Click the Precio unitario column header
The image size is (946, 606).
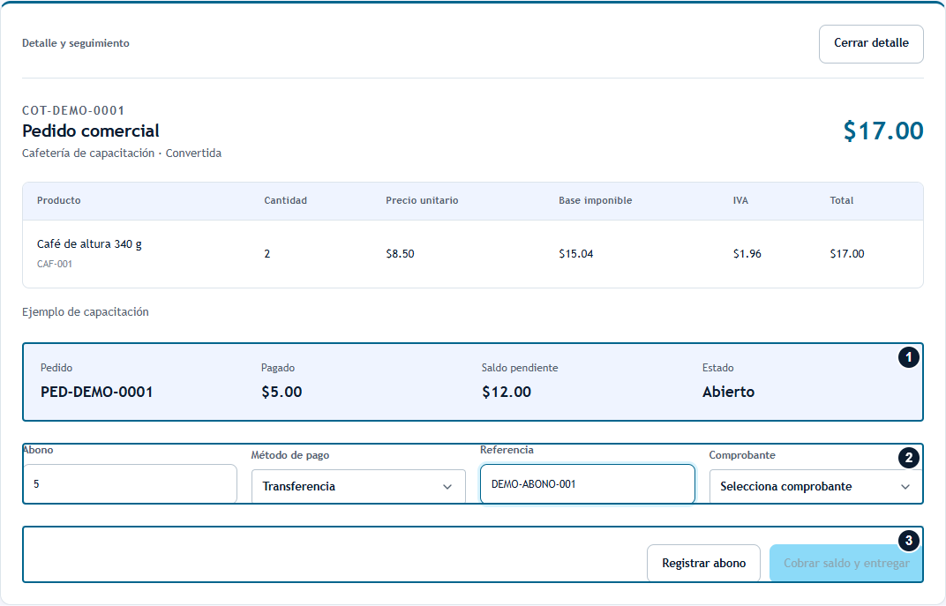(x=422, y=201)
